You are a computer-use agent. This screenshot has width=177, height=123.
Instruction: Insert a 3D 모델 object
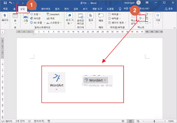coord(36,23)
